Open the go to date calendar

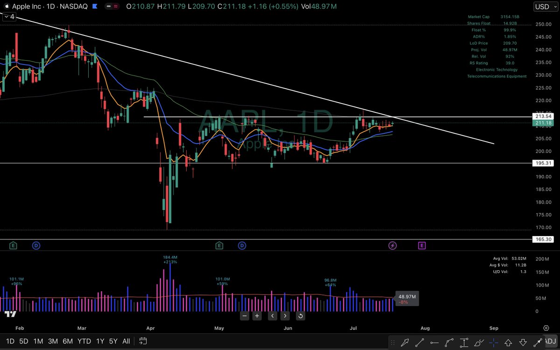(143, 341)
